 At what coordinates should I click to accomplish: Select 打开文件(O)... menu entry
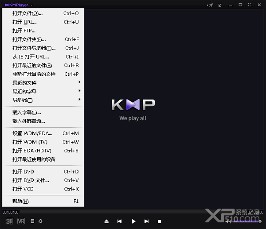click(x=43, y=13)
